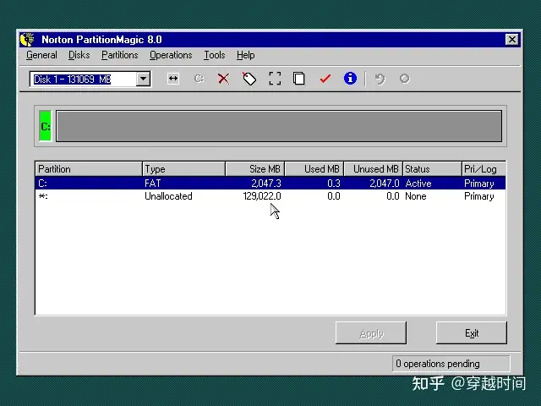This screenshot has width=541, height=406.
Task: Click the grayed circle Apply changes icon
Action: click(405, 79)
